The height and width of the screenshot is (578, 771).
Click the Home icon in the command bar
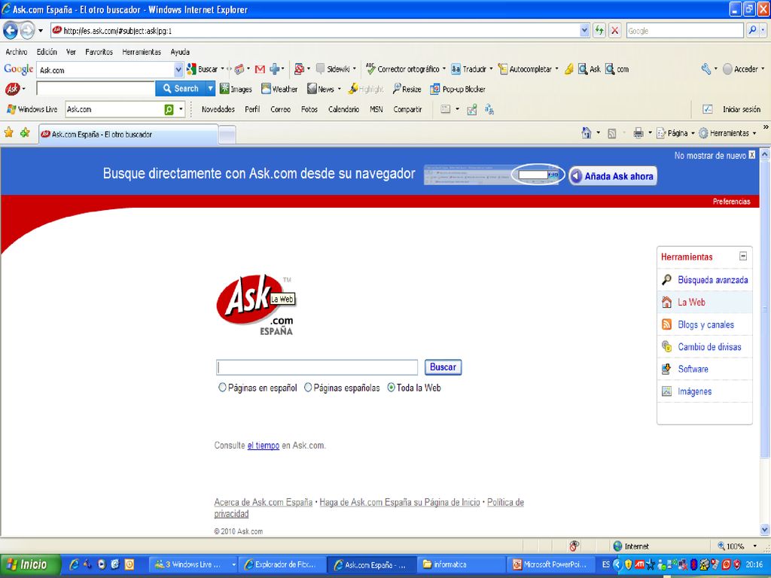(x=586, y=133)
